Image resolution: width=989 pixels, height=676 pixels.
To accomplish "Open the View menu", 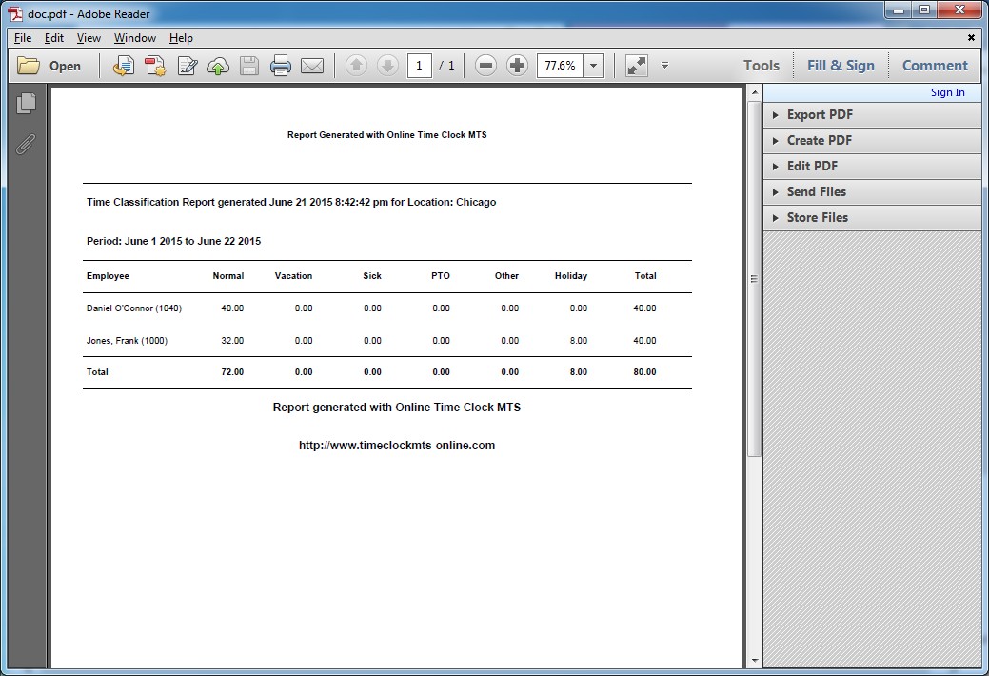I will click(89, 38).
